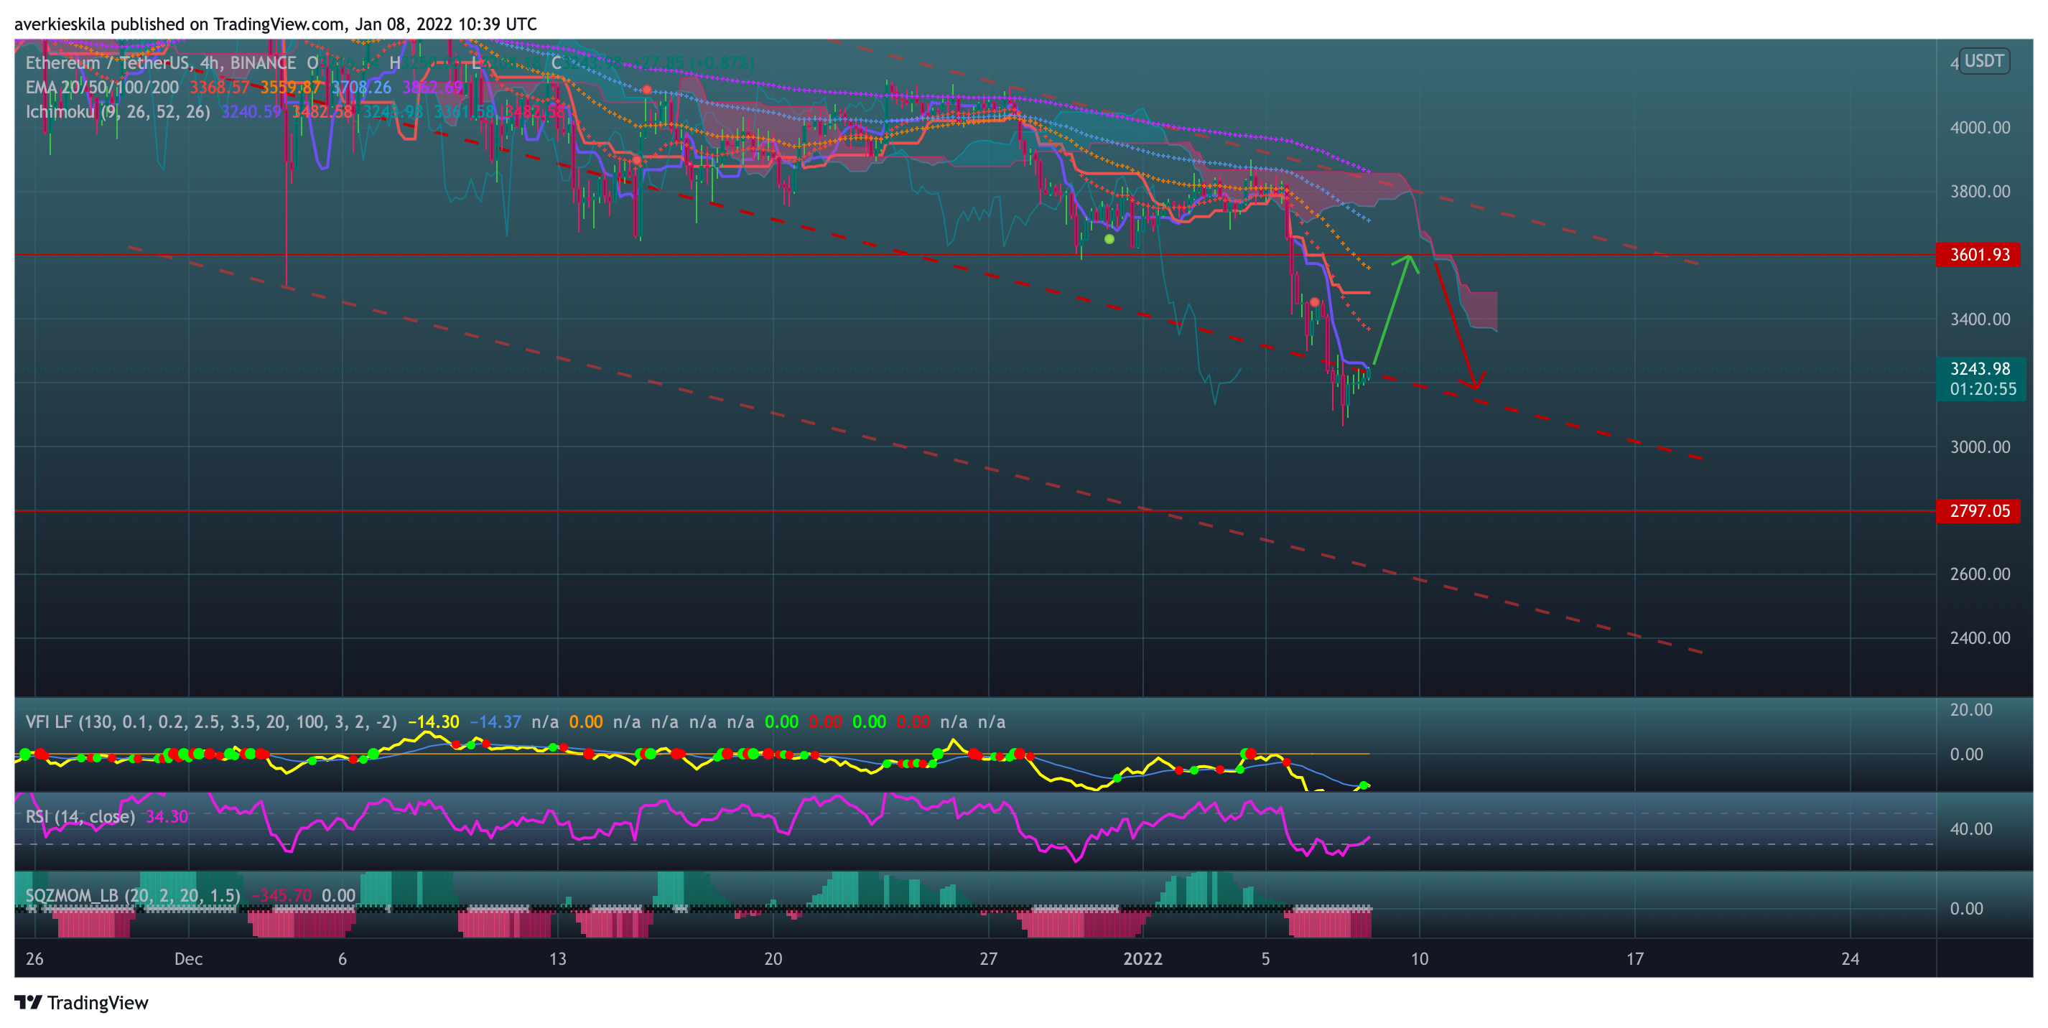
Task: Click the VFI blue value -14.37
Action: [495, 722]
